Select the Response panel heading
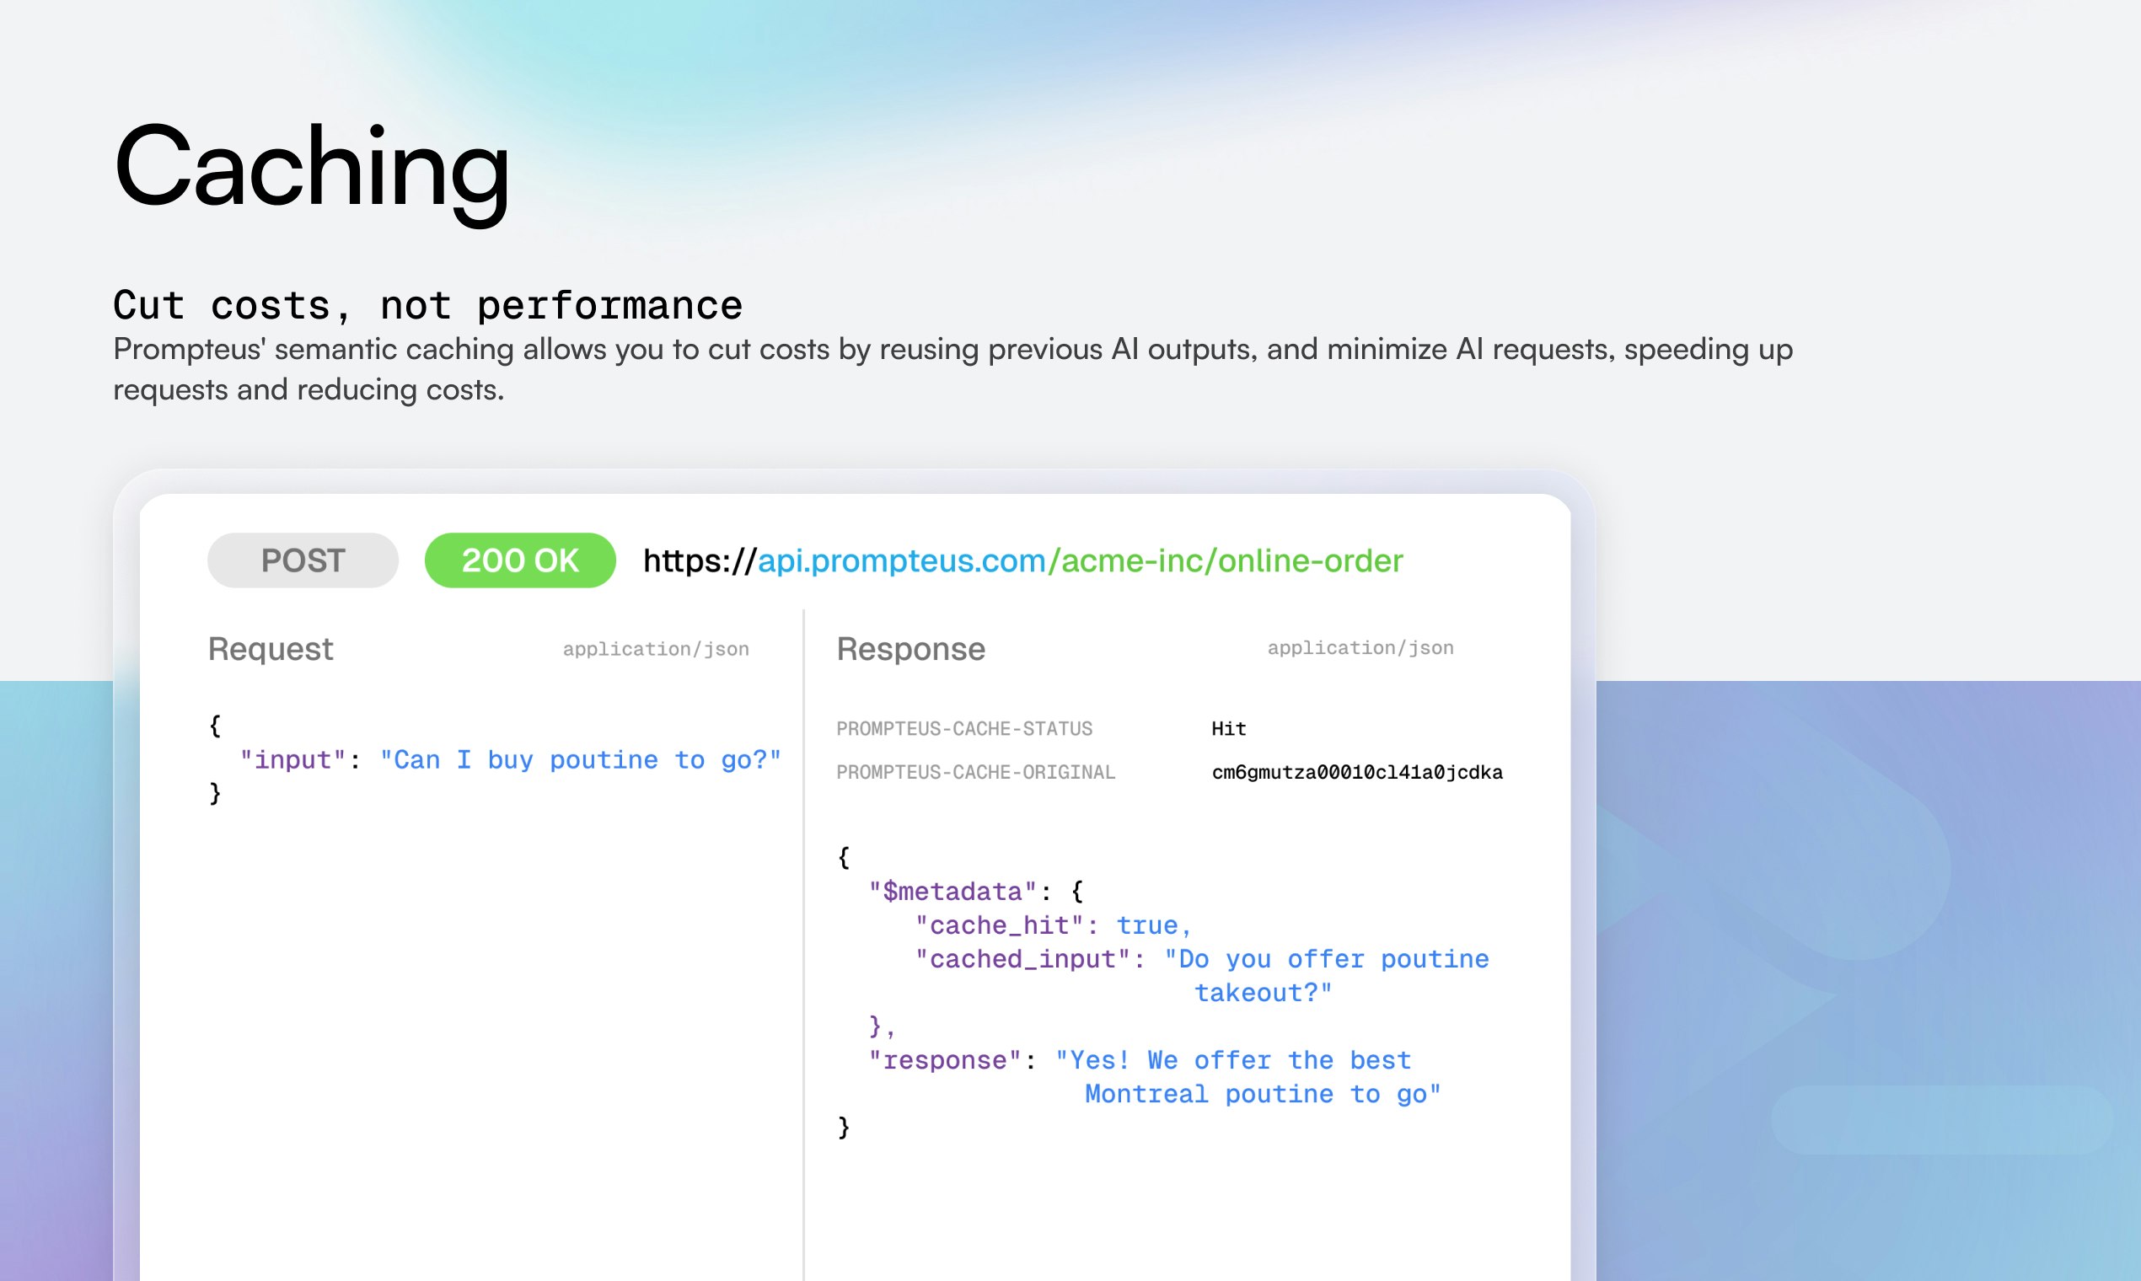2141x1281 pixels. coord(911,649)
